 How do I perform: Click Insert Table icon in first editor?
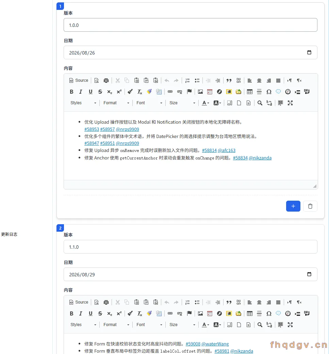click(250, 92)
